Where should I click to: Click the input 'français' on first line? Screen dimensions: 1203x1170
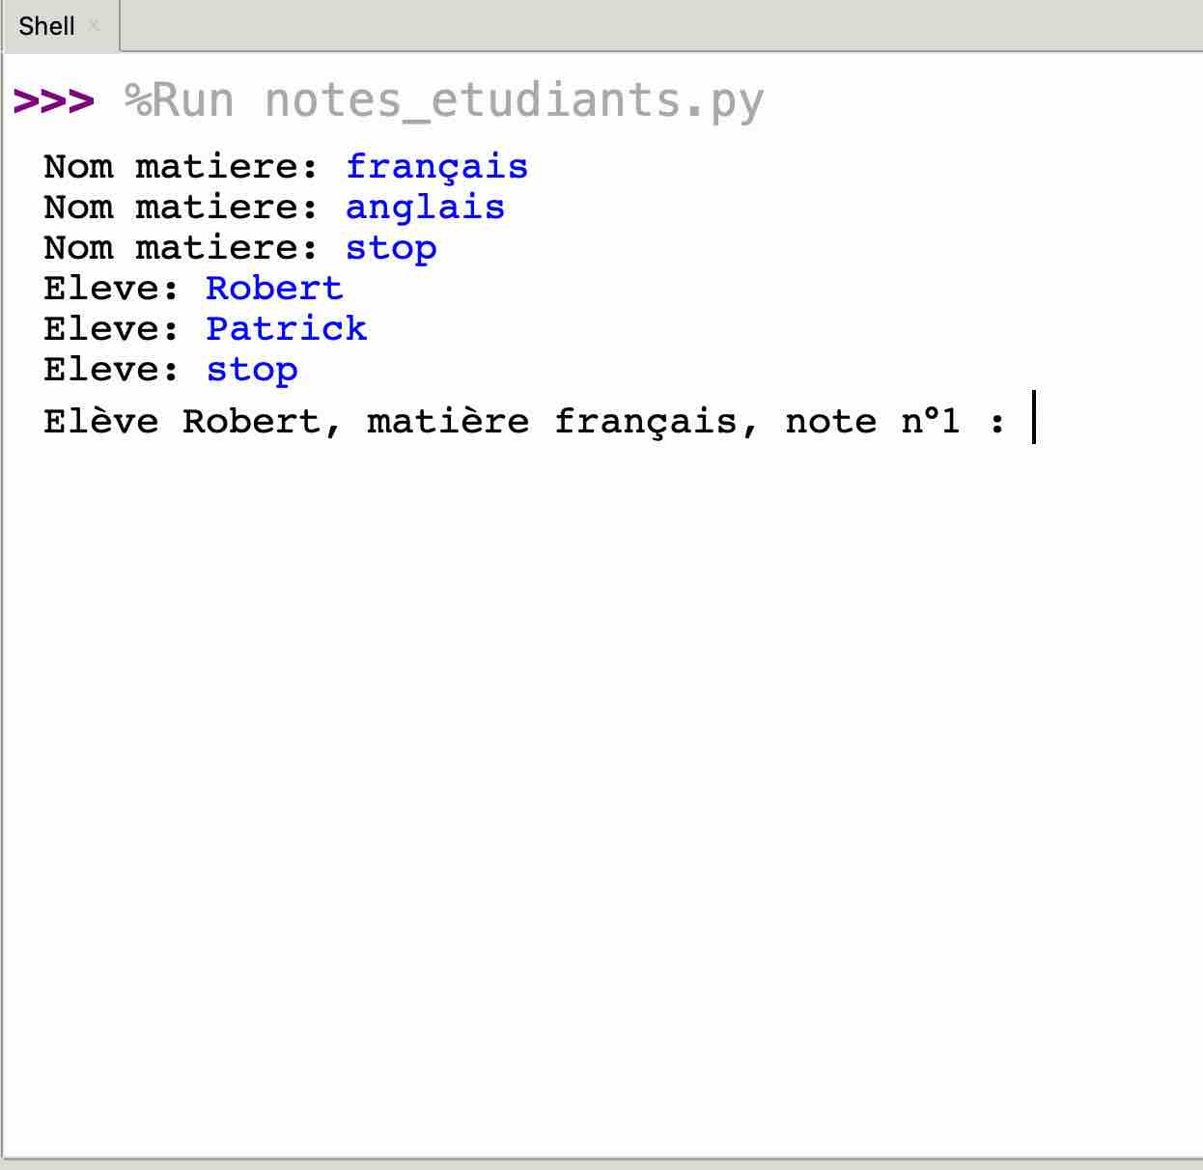click(436, 167)
